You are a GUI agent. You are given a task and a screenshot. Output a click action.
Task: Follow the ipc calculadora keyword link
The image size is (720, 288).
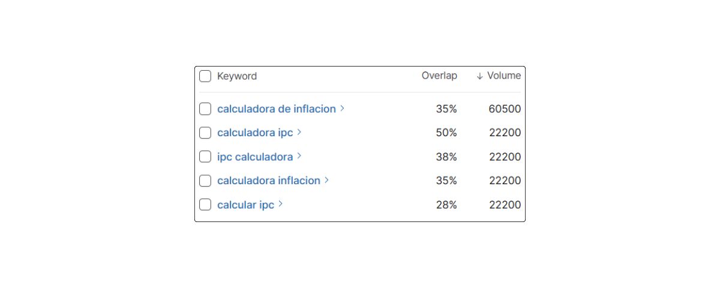[x=255, y=157]
